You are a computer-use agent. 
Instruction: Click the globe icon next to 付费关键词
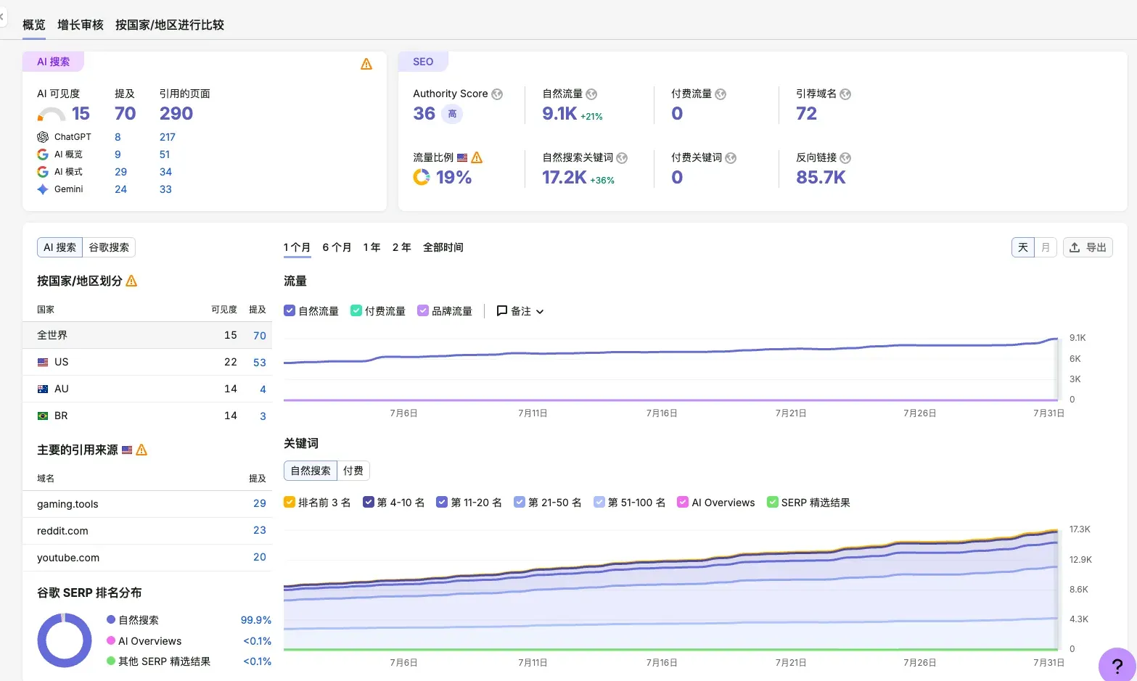tap(731, 158)
